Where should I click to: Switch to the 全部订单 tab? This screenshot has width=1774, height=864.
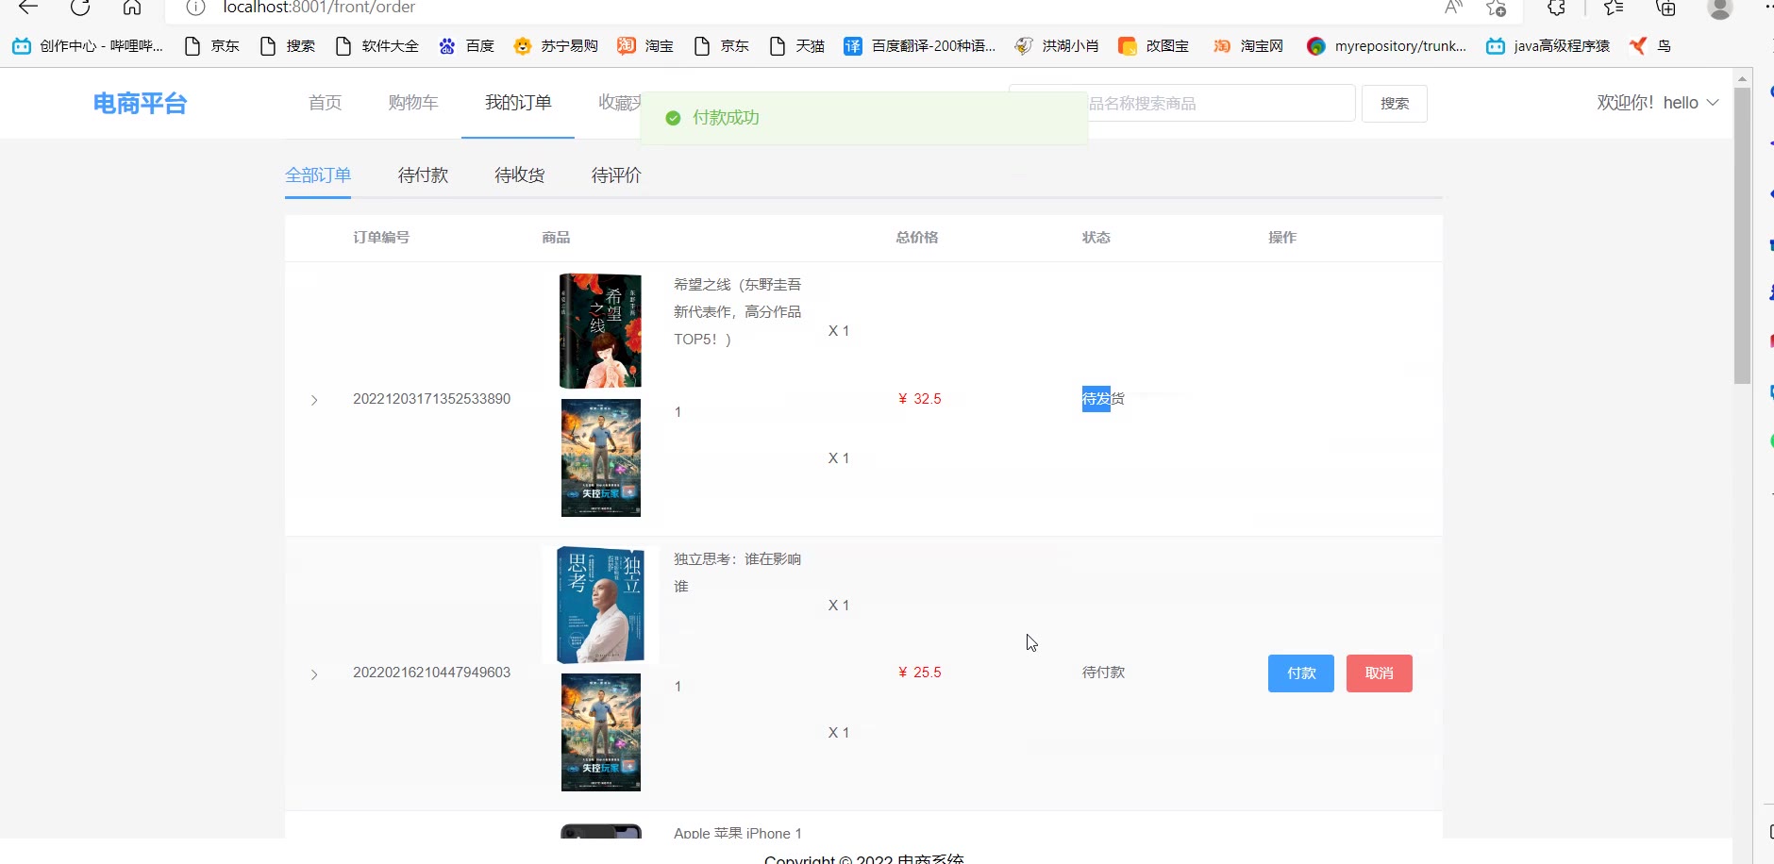point(318,175)
